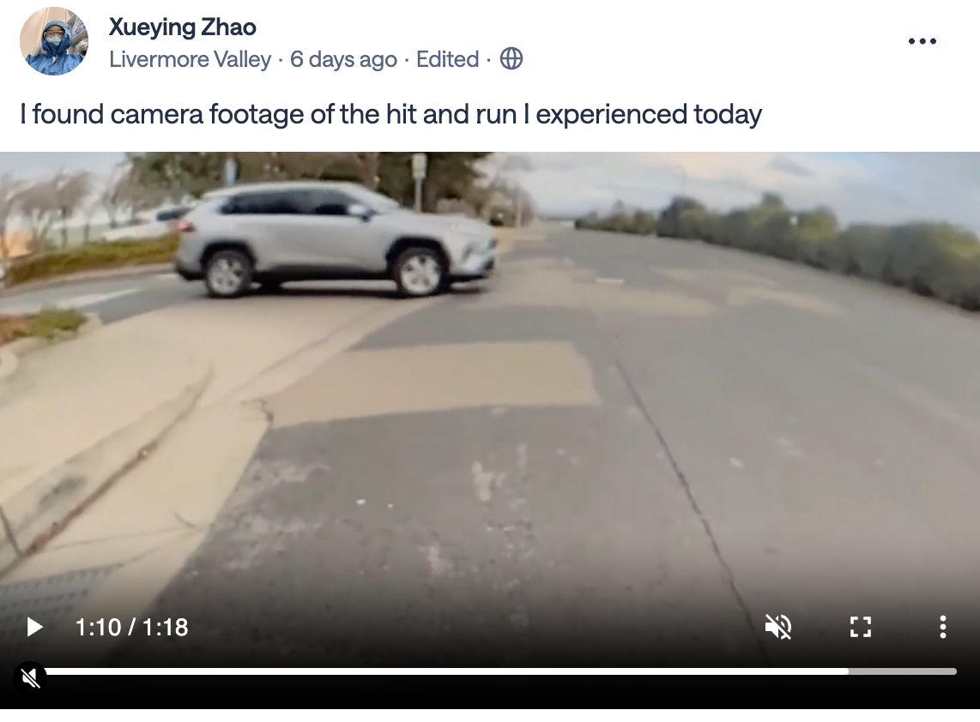Image resolution: width=980 pixels, height=722 pixels.
Task: Click the post text about hit and run
Action: tap(390, 114)
